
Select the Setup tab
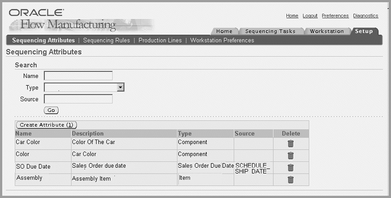pos(364,31)
